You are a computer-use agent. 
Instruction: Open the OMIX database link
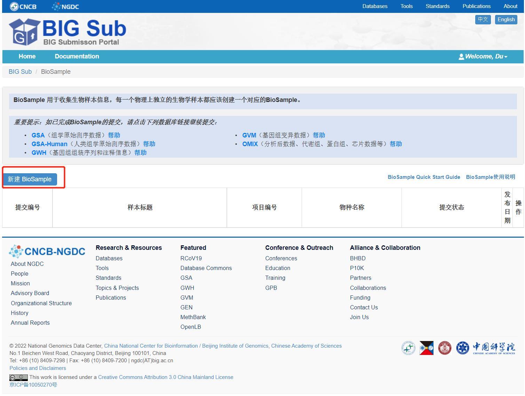click(x=250, y=144)
